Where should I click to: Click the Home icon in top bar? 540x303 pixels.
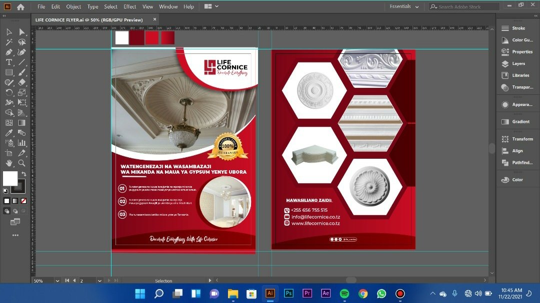tap(20, 7)
